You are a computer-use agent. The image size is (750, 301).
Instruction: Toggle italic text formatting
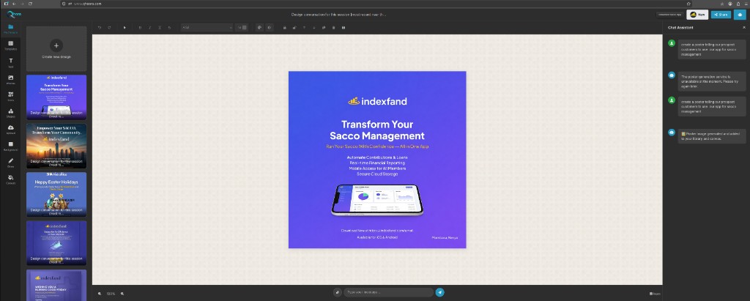coord(149,28)
